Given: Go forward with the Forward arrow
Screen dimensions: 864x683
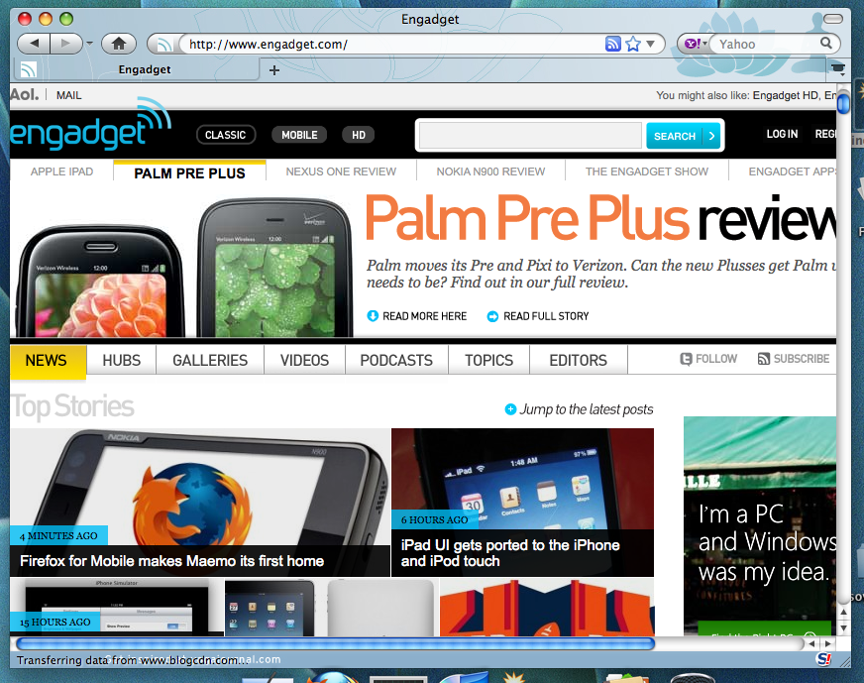Looking at the screenshot, I should point(65,44).
